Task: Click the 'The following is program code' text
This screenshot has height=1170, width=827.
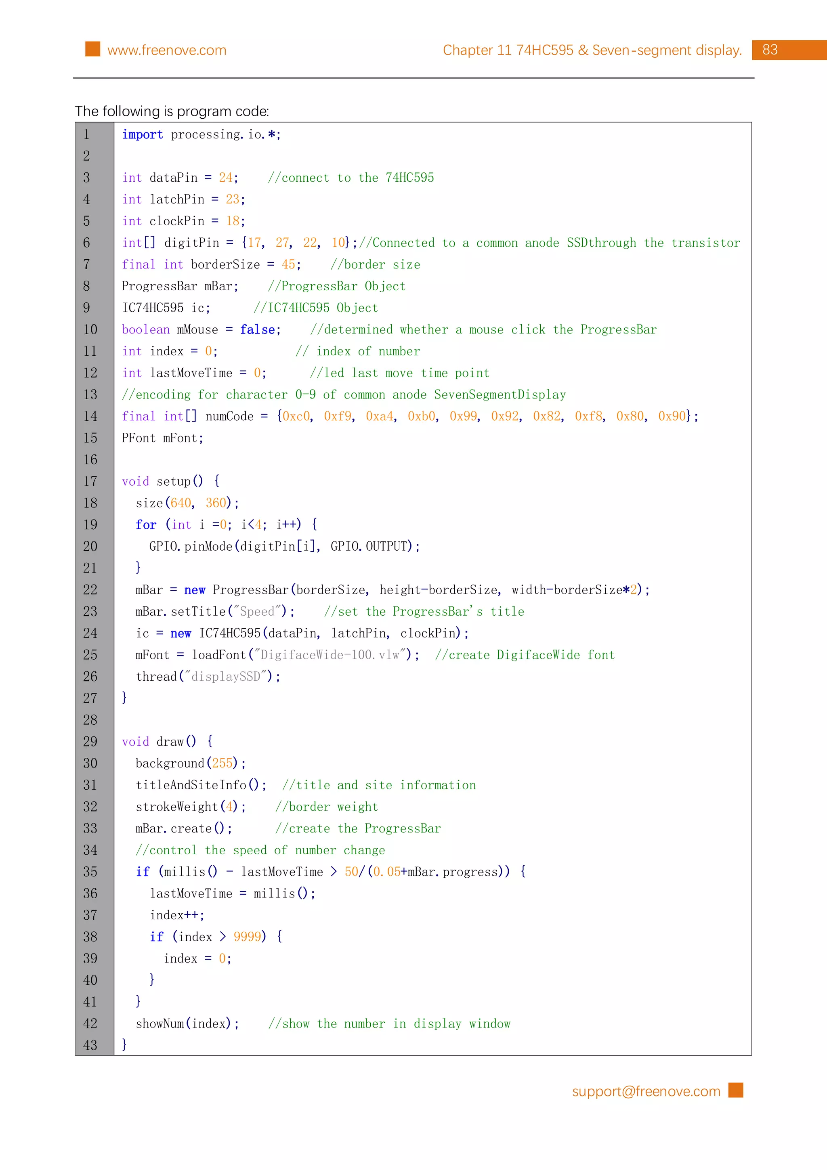Action: (x=172, y=111)
